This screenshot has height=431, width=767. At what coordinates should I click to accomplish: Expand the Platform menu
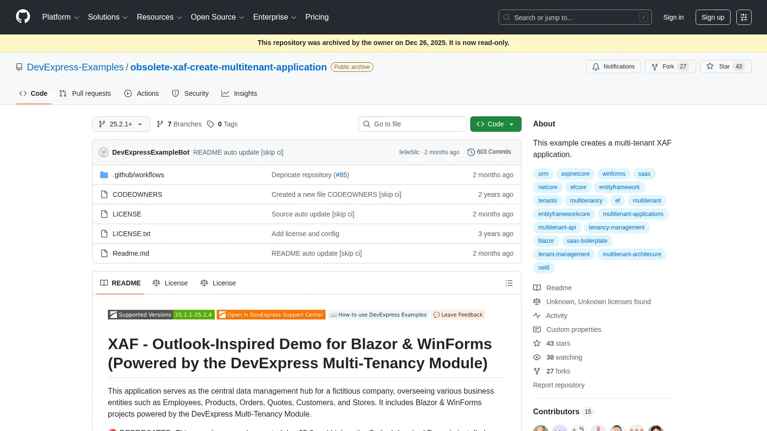60,17
